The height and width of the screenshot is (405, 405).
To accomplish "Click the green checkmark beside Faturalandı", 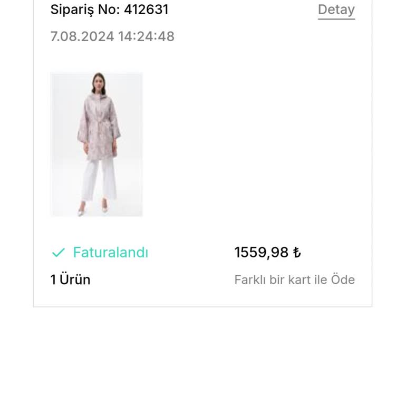I will coord(58,253).
